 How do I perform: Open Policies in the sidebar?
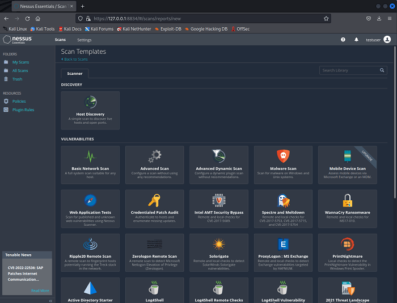pyautogui.click(x=19, y=101)
